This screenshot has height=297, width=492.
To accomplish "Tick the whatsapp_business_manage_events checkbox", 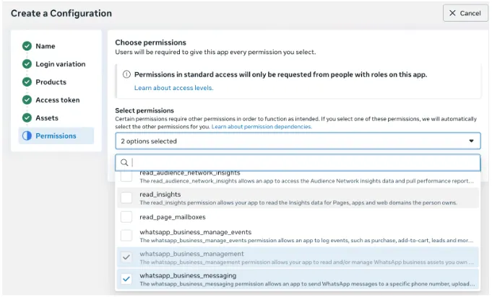I will click(x=126, y=236).
